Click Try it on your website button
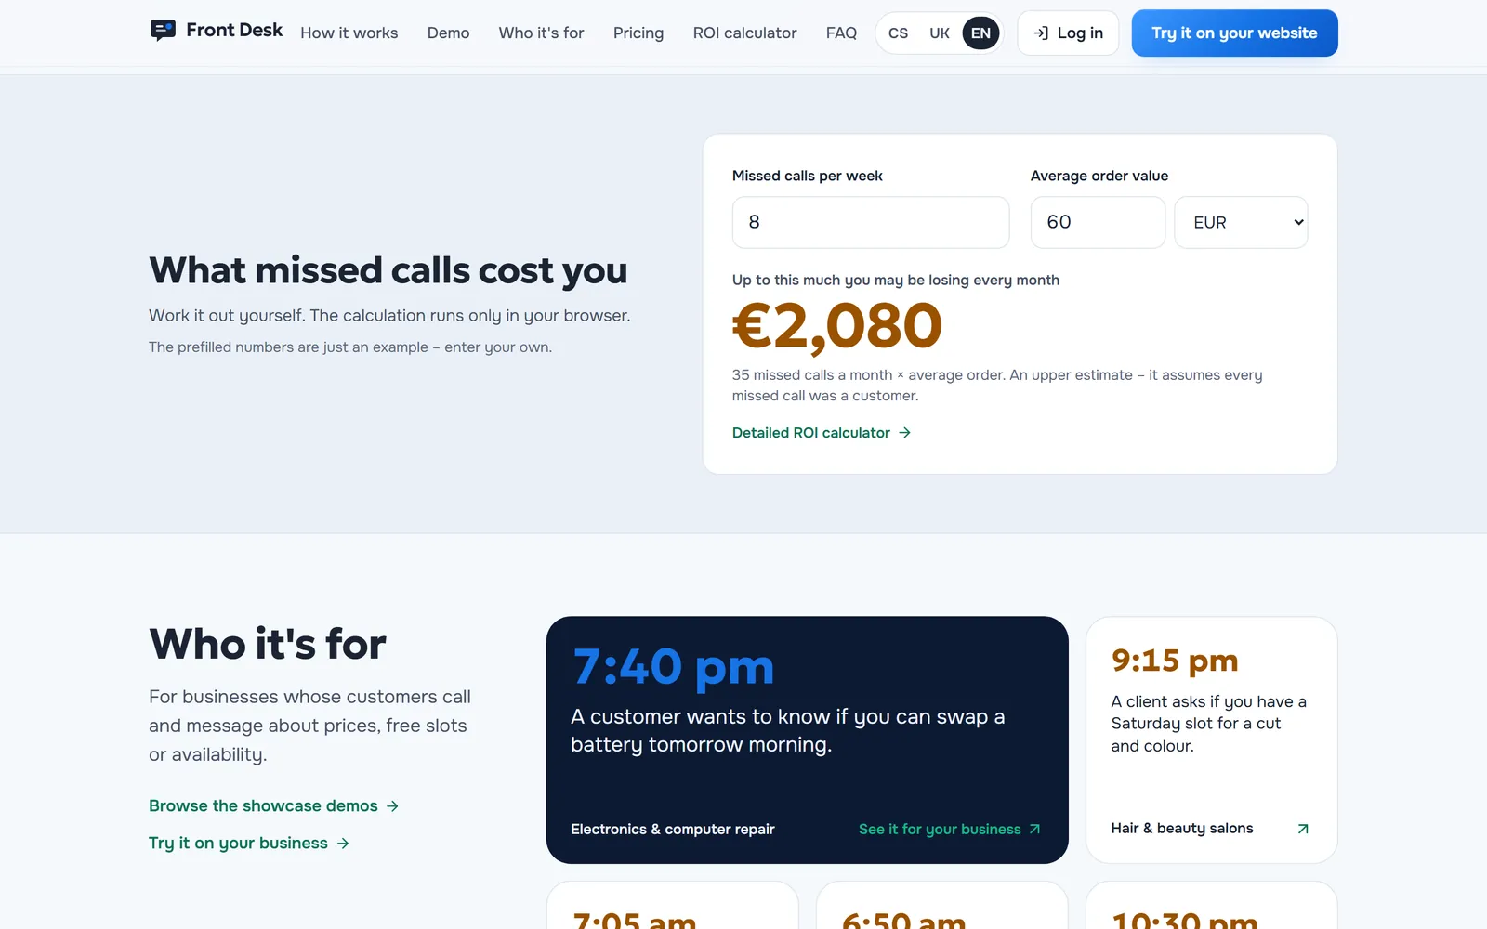The height and width of the screenshot is (929, 1487). click(1234, 33)
